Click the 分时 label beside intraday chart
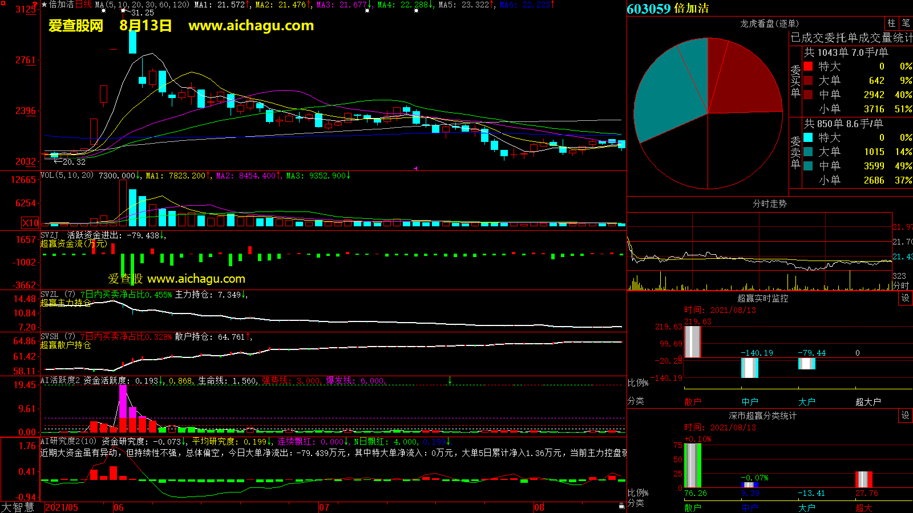Viewport: 913px width, 513px height. coord(900,286)
